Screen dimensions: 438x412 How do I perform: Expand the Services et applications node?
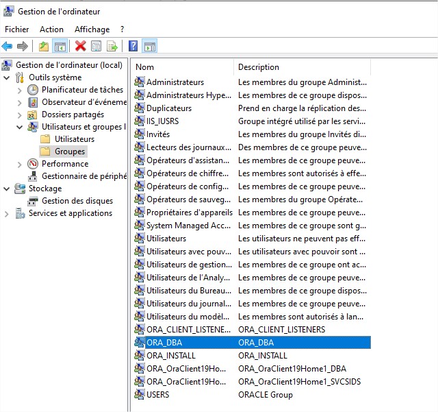point(6,214)
